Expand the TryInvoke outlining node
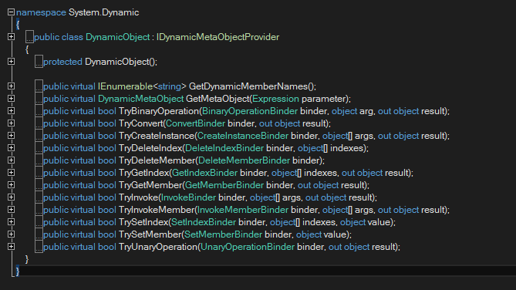This screenshot has height=290, width=516. pyautogui.click(x=12, y=197)
